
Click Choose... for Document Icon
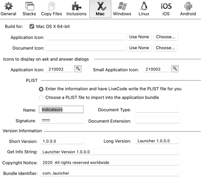(165, 48)
